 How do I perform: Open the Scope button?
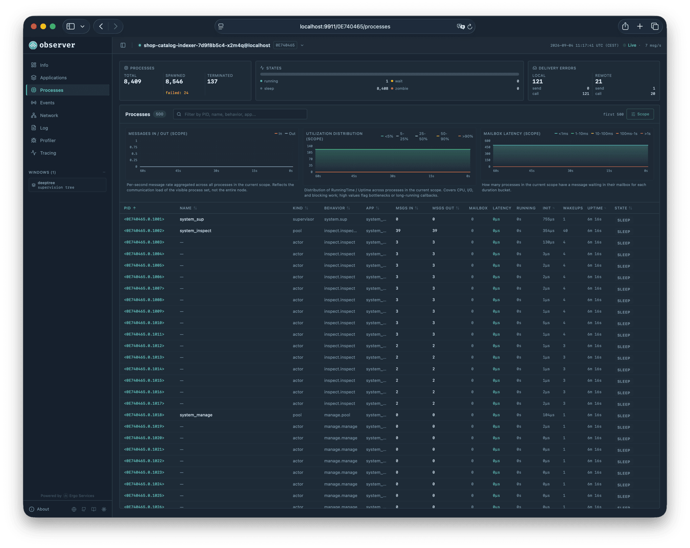640,114
